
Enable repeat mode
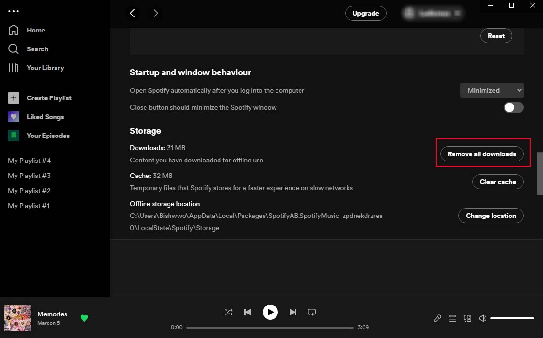click(312, 312)
